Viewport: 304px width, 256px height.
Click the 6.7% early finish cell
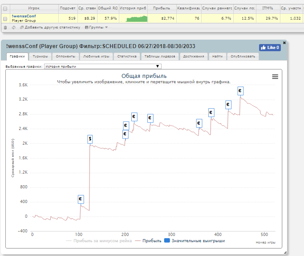(x=217, y=18)
